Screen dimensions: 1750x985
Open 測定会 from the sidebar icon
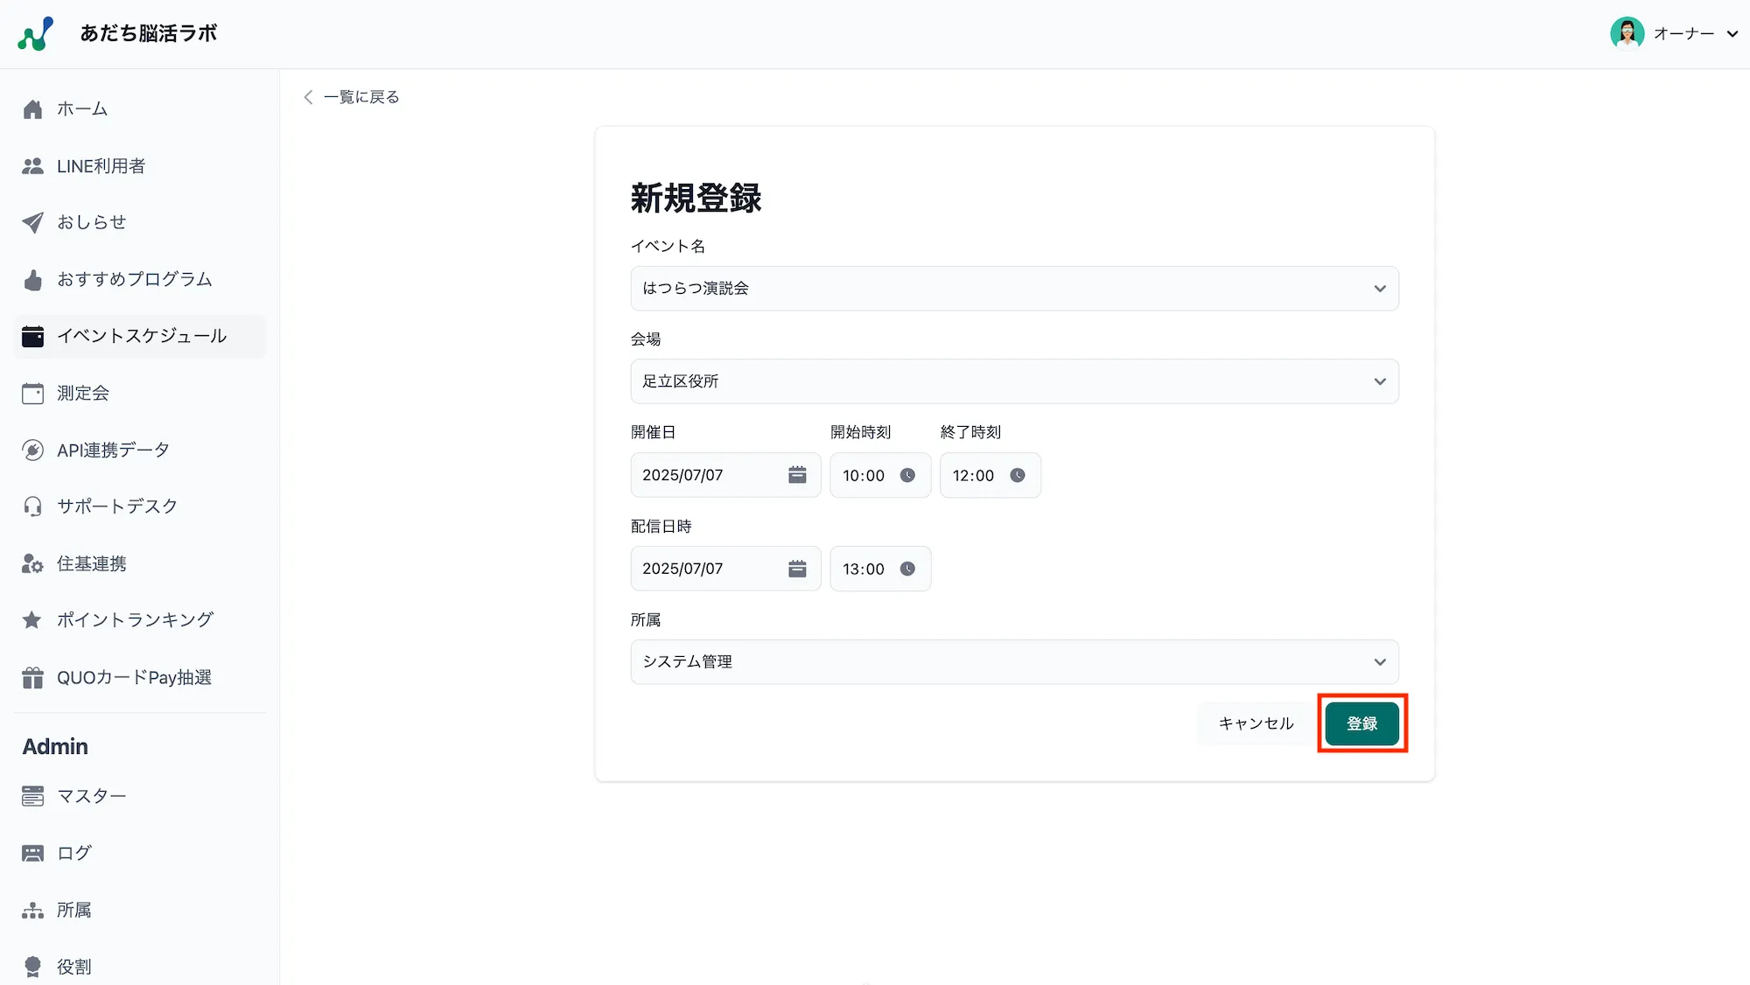pyautogui.click(x=32, y=393)
